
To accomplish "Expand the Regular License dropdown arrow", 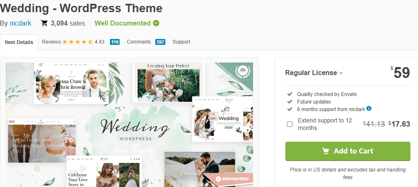I will point(341,73).
